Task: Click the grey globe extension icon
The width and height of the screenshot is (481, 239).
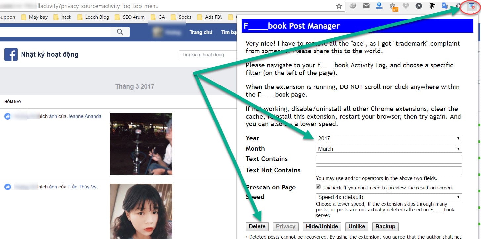Action: pyautogui.click(x=353, y=6)
